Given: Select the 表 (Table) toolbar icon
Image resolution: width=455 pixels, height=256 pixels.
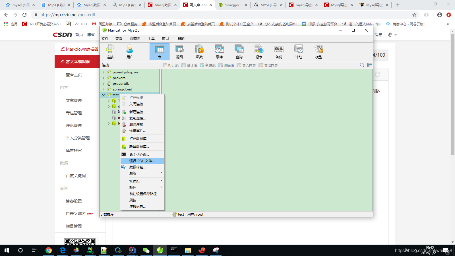Looking at the screenshot, I should click(x=160, y=51).
